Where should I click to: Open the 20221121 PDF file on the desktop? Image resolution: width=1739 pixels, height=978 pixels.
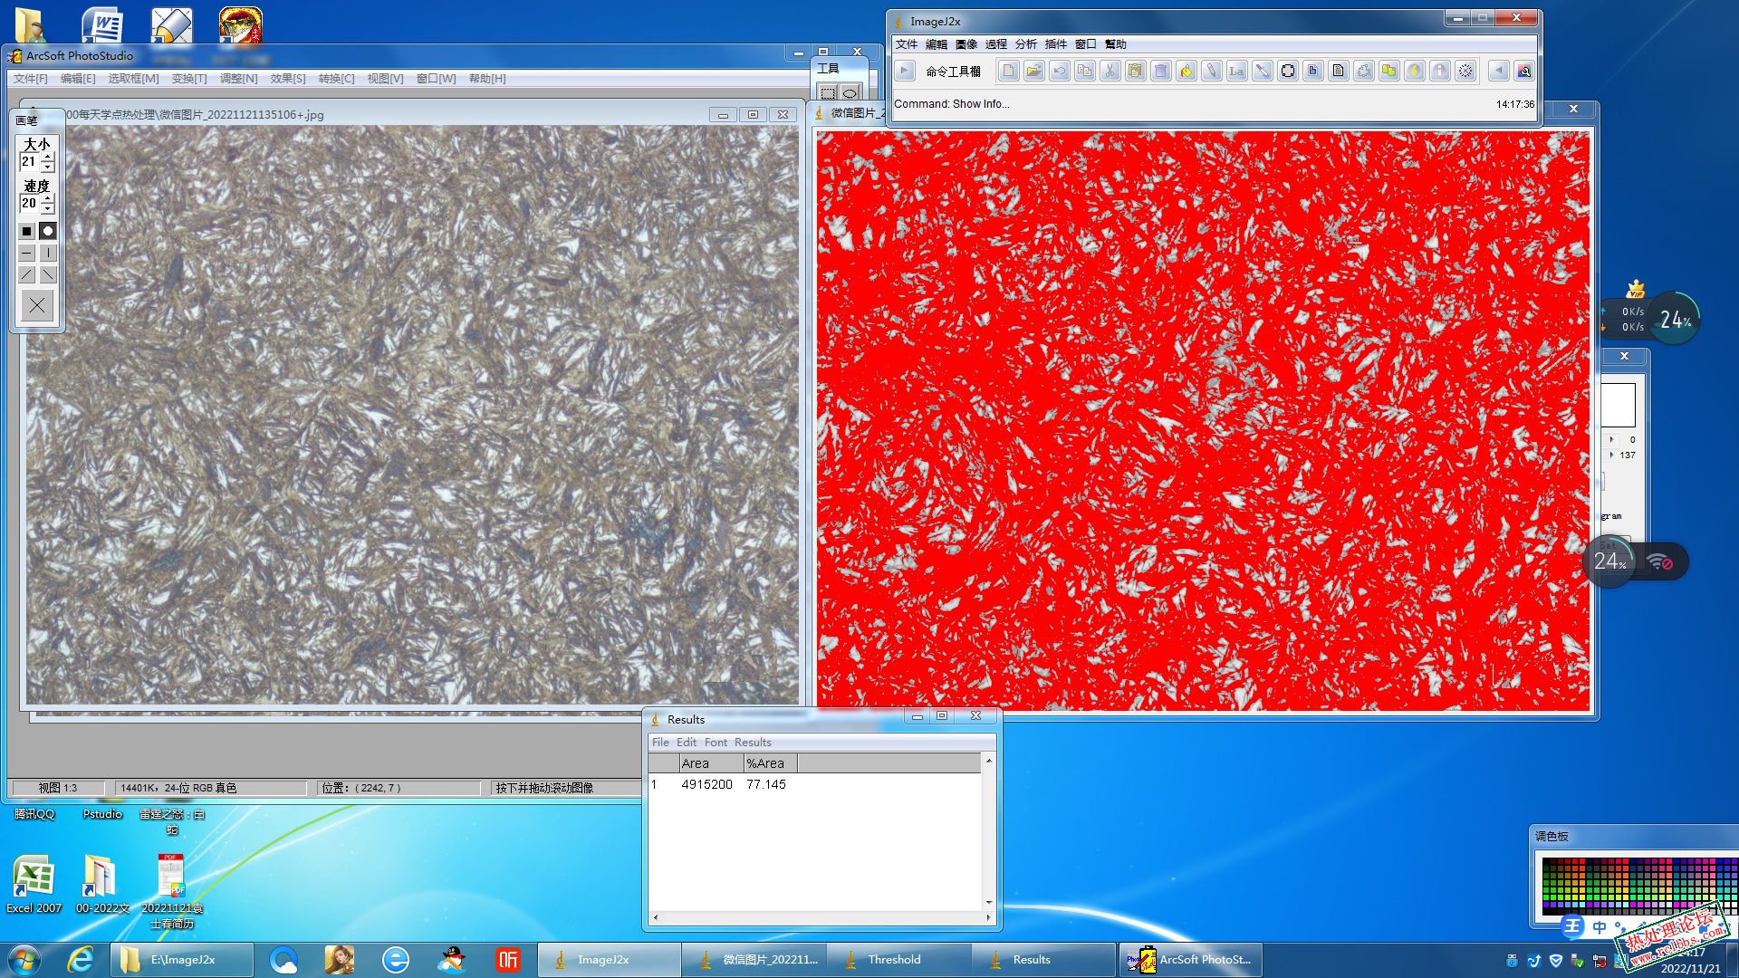[x=171, y=891]
